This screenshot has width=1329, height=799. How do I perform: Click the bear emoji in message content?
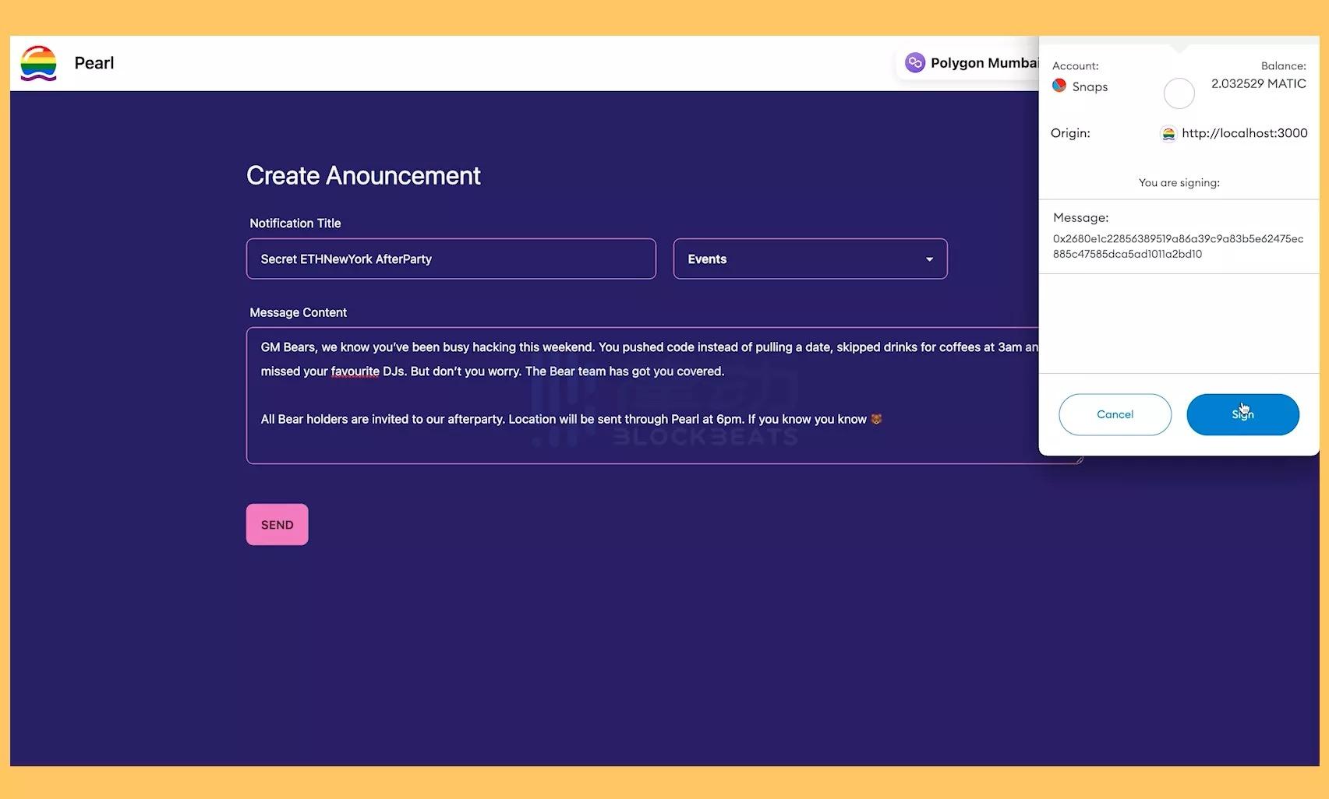click(876, 419)
